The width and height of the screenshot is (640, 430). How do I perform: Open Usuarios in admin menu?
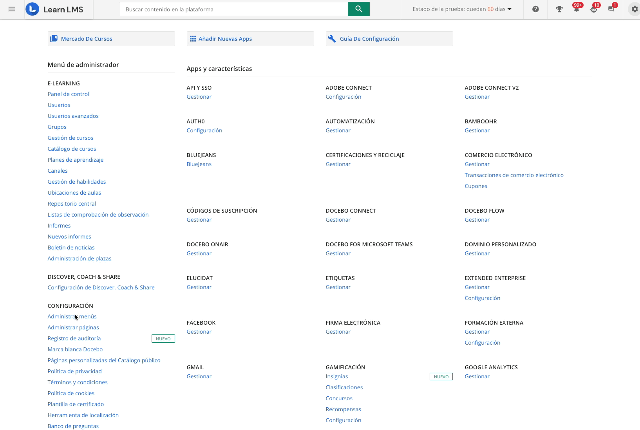(x=59, y=105)
